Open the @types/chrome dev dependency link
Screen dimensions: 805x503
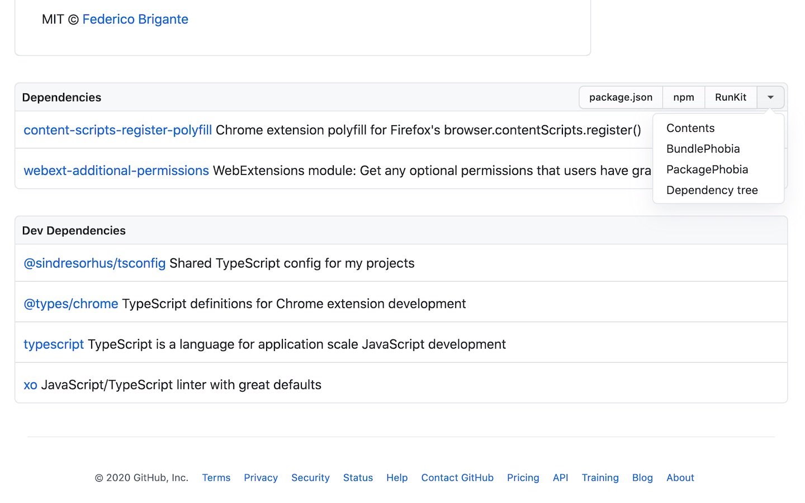point(71,303)
